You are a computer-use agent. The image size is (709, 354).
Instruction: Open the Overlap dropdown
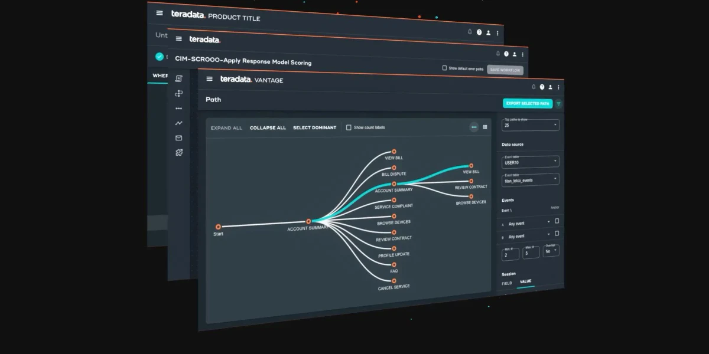pyautogui.click(x=551, y=250)
